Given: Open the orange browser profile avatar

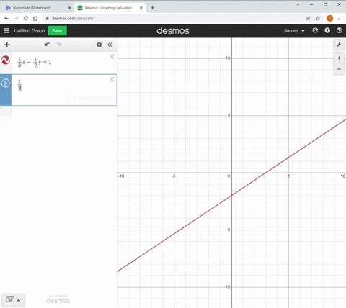Looking at the screenshot, I should tap(329, 18).
